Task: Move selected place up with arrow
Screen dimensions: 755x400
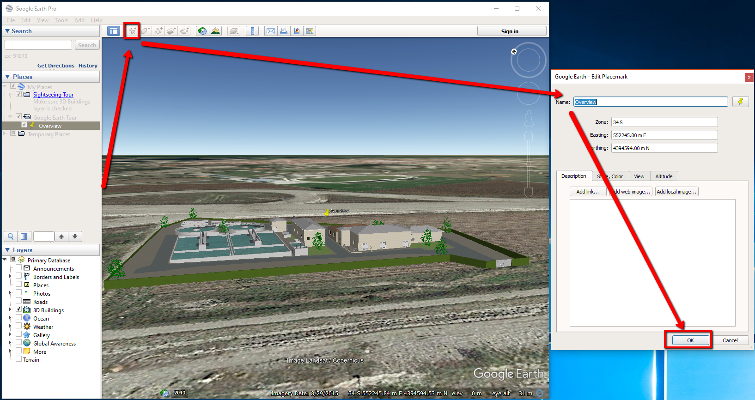Action: coord(61,236)
